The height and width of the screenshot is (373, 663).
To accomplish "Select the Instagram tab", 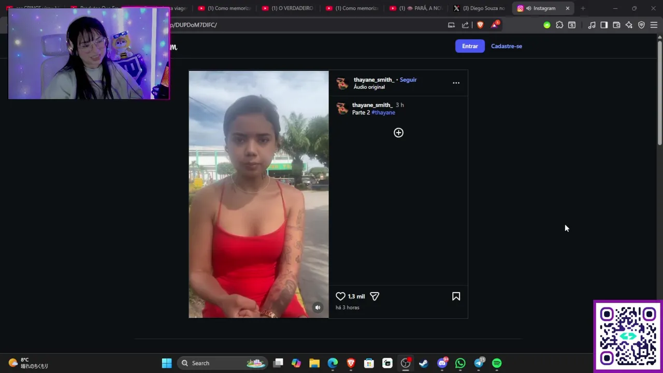I will point(543,8).
